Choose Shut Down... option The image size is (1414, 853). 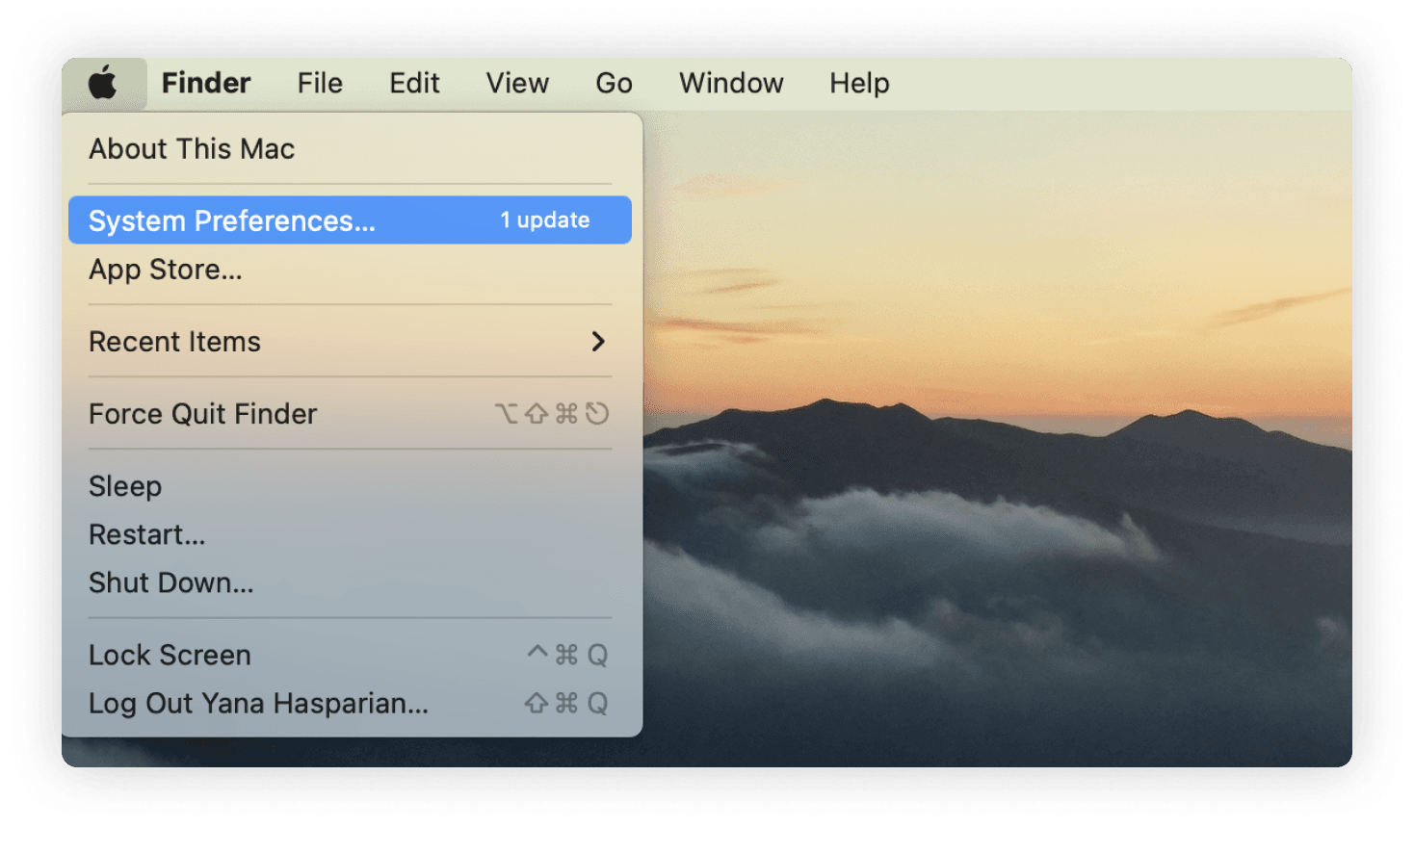click(171, 582)
